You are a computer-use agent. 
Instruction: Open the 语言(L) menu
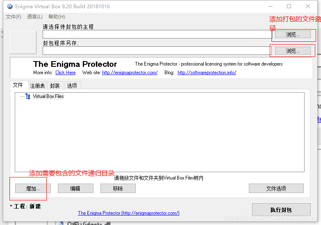pyautogui.click(x=35, y=17)
